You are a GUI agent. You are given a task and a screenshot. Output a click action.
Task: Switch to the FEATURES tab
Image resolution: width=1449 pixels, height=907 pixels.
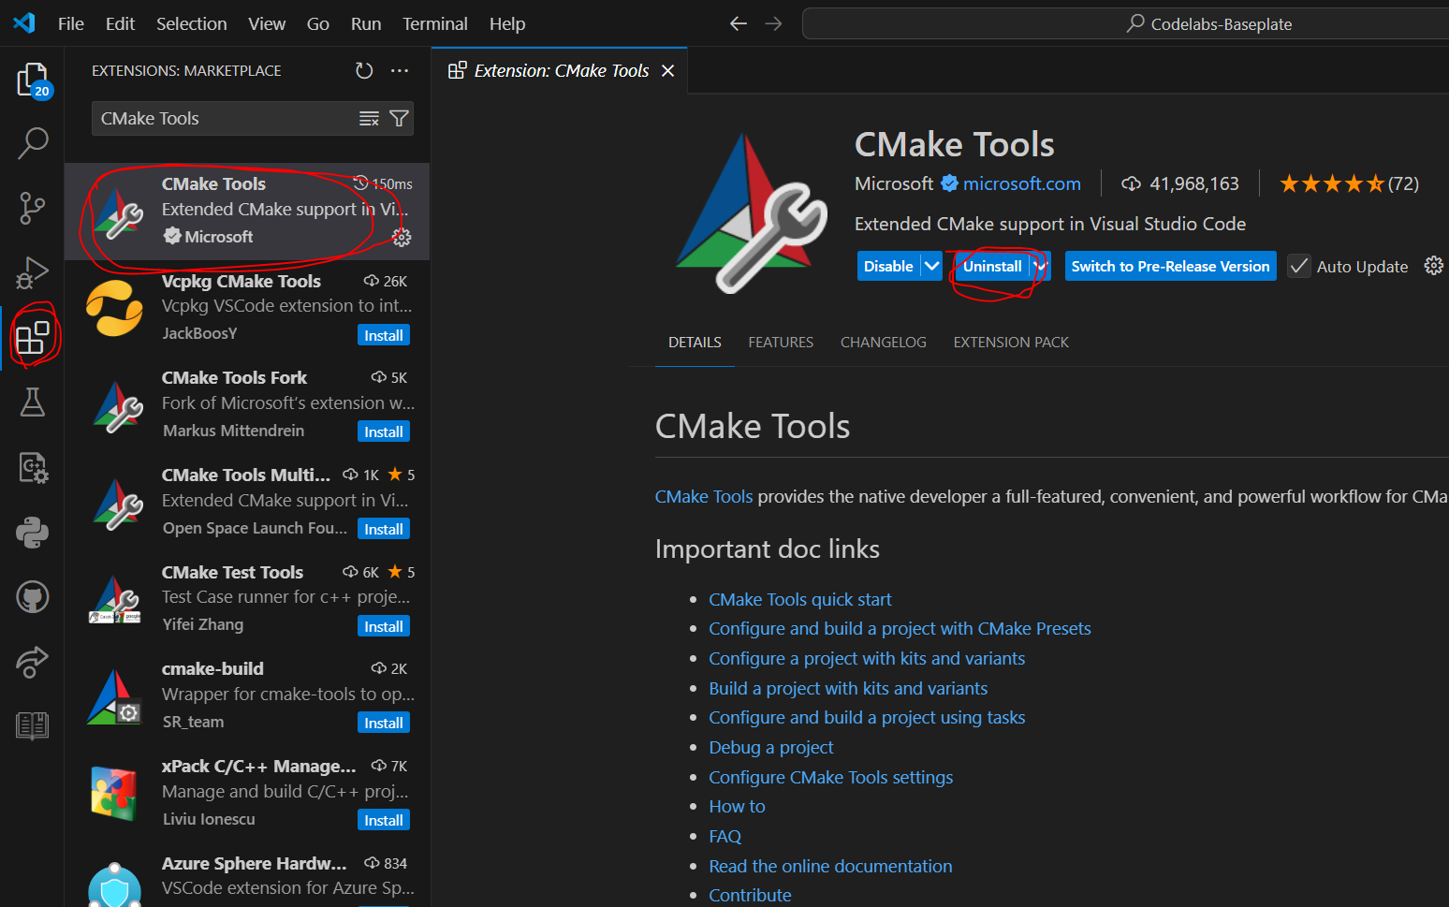click(x=780, y=342)
